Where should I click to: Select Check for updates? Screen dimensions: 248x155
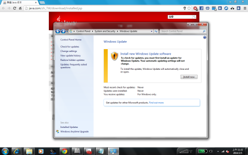coord(70,46)
